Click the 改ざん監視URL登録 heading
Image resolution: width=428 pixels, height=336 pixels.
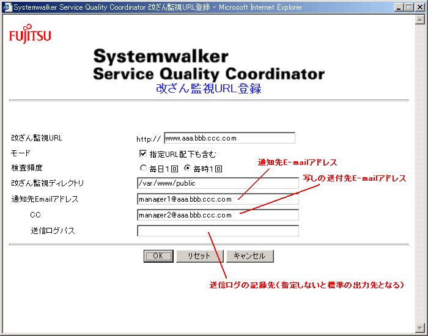[208, 89]
